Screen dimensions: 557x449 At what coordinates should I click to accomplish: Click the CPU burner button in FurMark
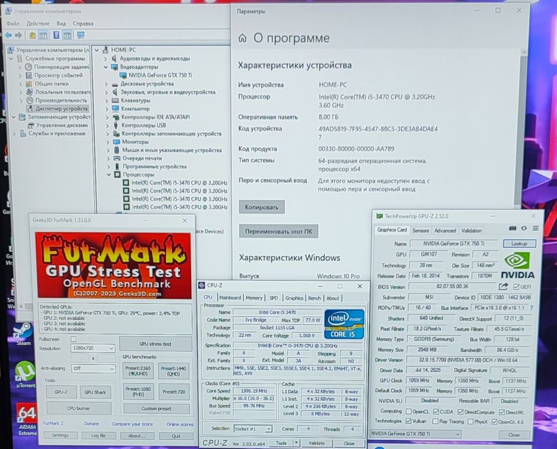[x=78, y=408]
